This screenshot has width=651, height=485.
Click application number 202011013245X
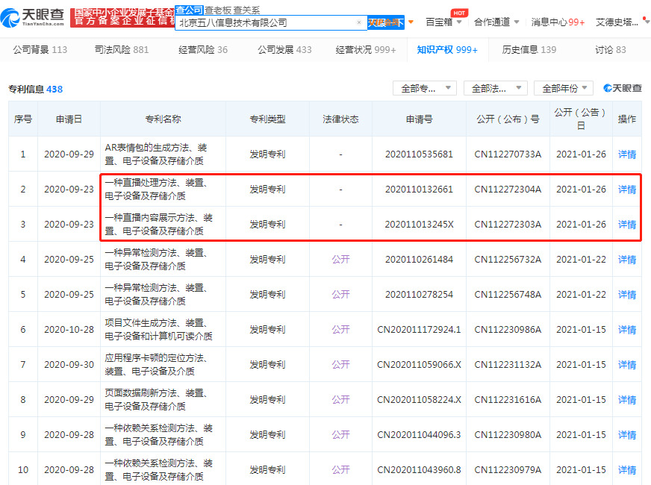(419, 225)
